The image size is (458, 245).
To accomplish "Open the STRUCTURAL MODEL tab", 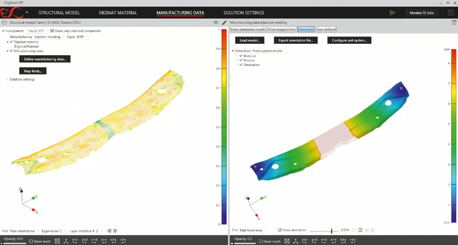I will coord(59,13).
